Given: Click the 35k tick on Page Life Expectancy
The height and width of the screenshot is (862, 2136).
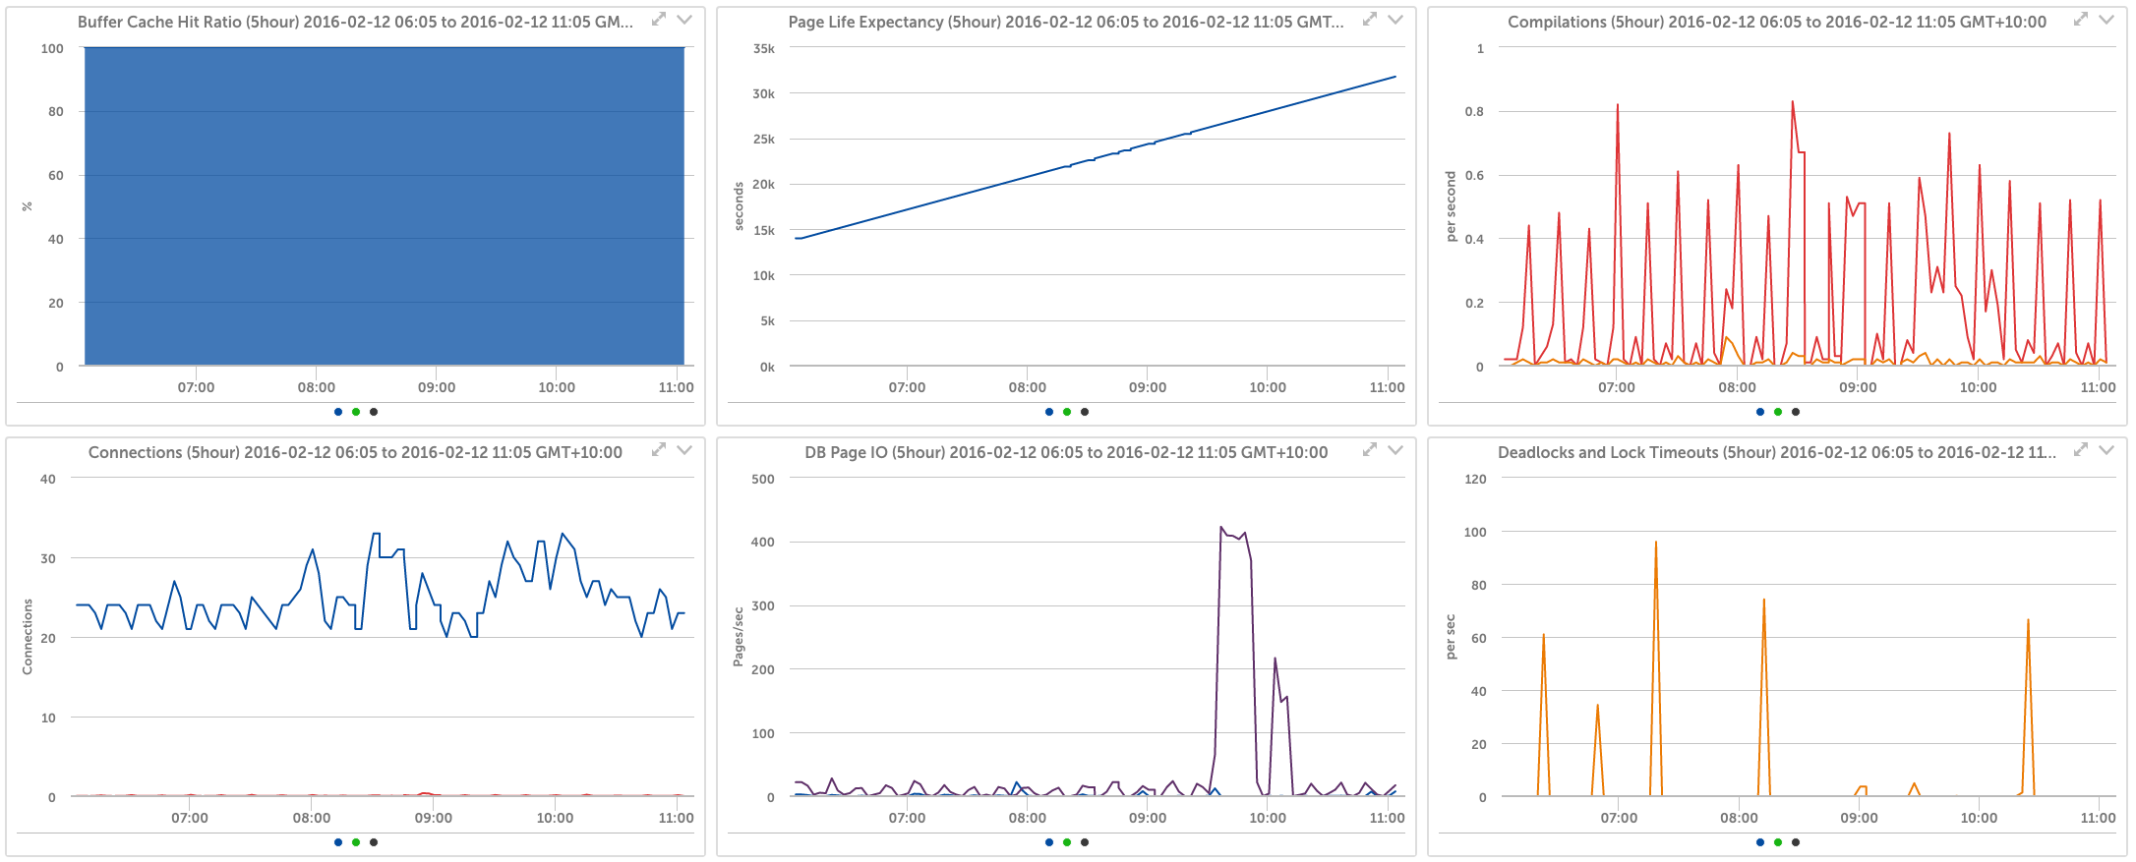Looking at the screenshot, I should point(764,48).
